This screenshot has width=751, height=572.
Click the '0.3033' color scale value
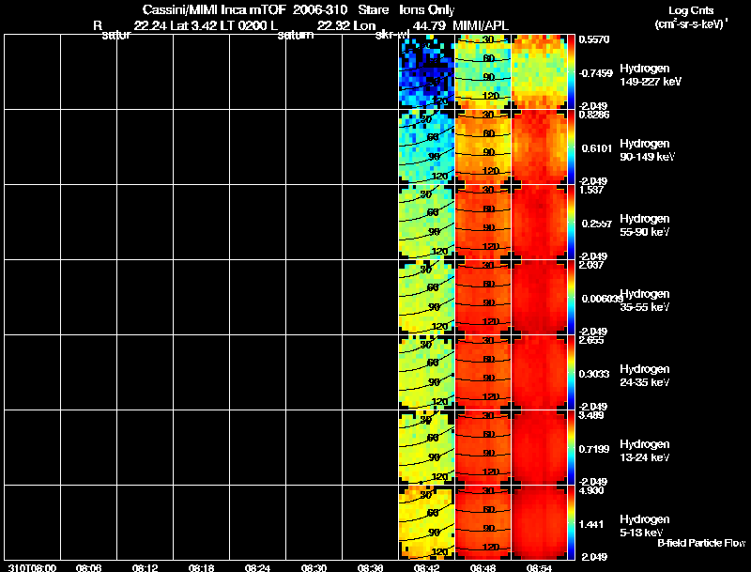point(594,374)
